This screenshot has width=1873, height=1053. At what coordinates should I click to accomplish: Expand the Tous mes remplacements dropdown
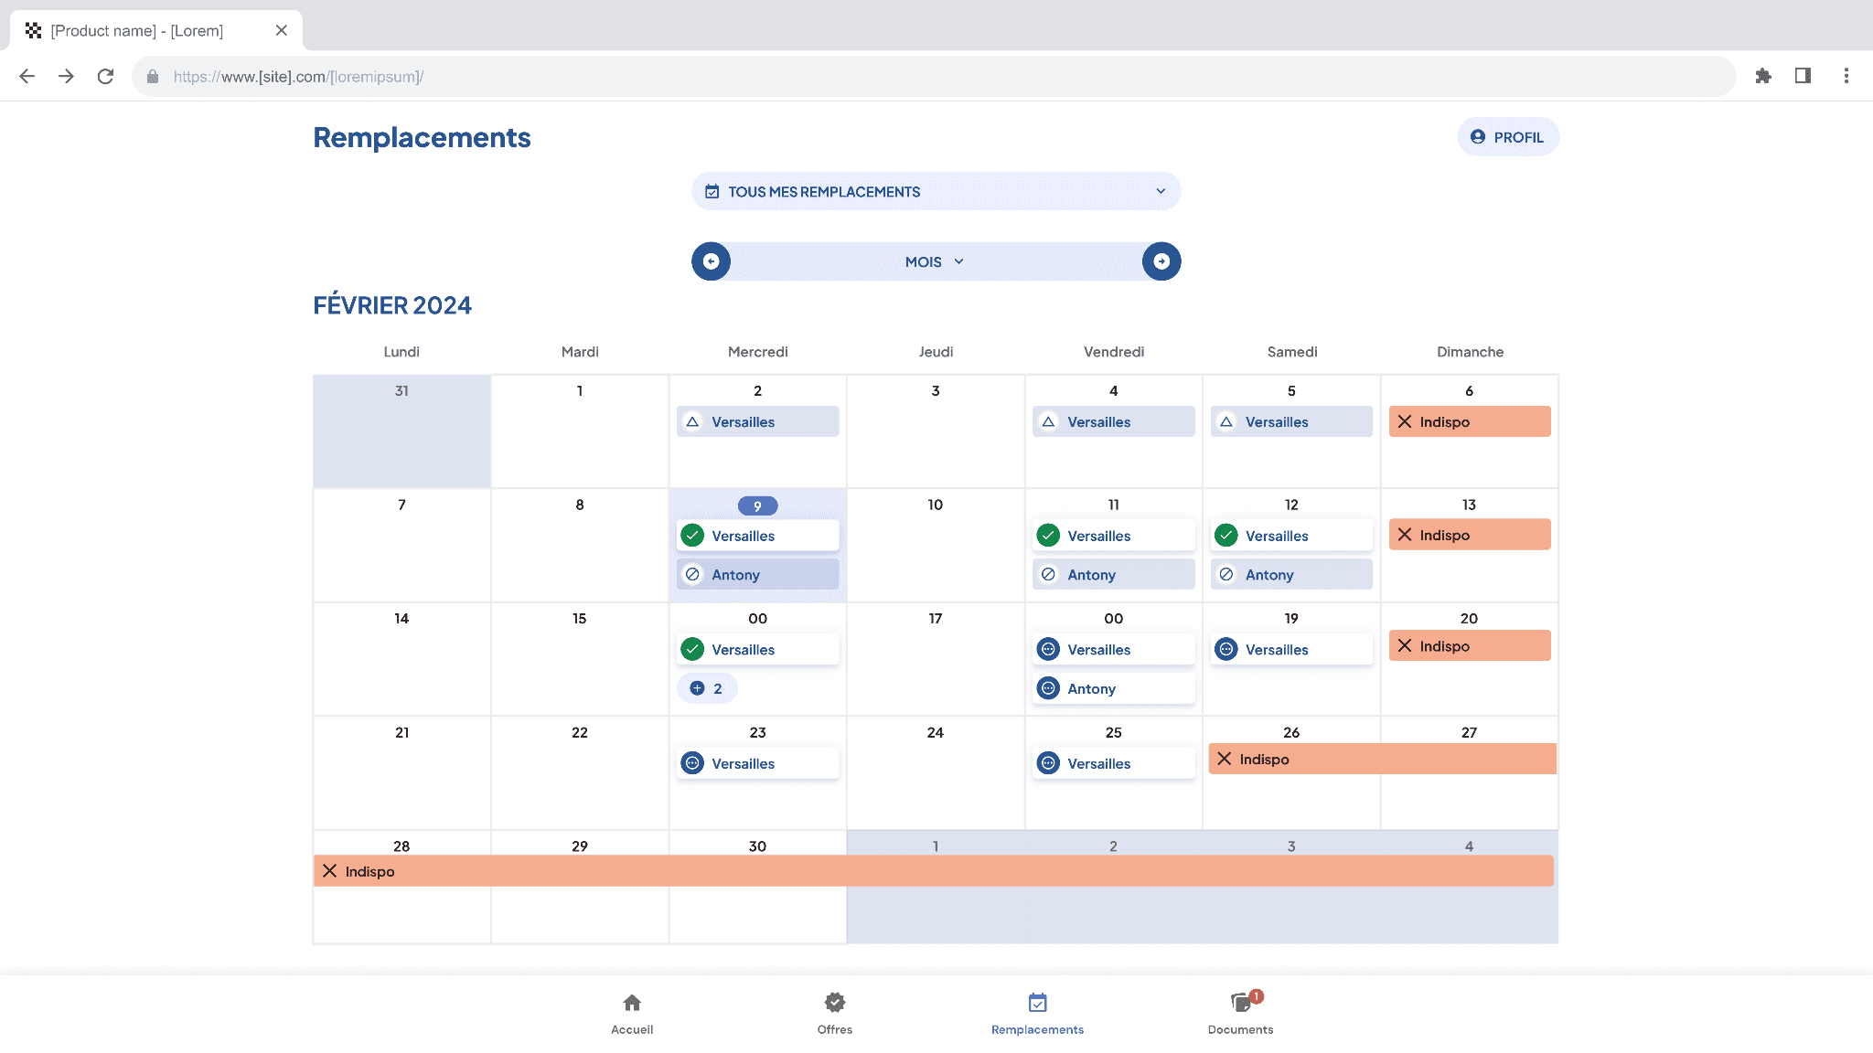pyautogui.click(x=936, y=191)
